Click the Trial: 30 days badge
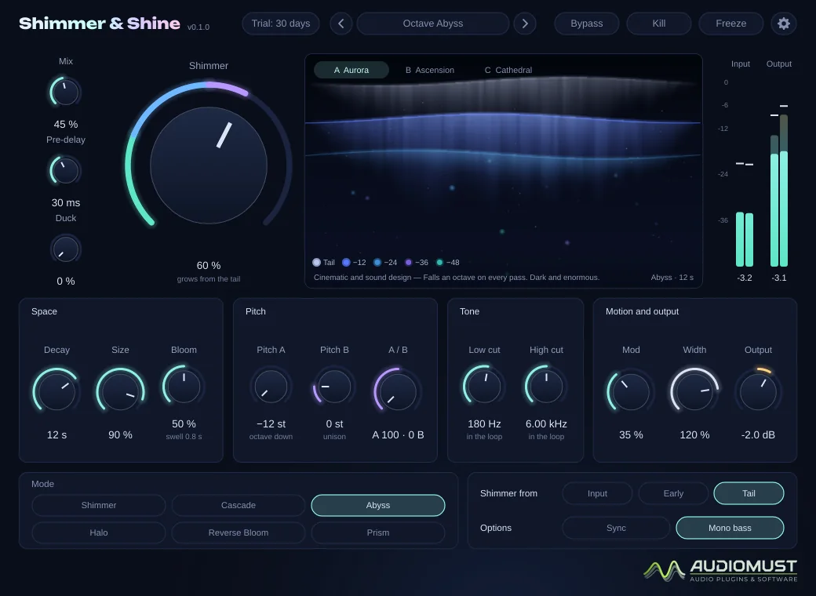 click(x=281, y=24)
